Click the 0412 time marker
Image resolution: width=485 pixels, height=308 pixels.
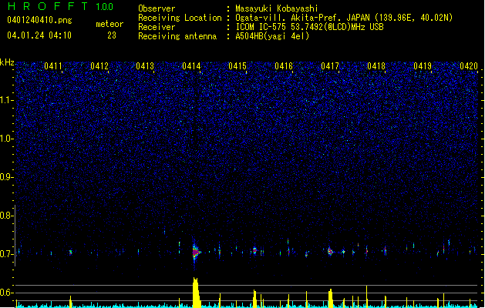99,66
